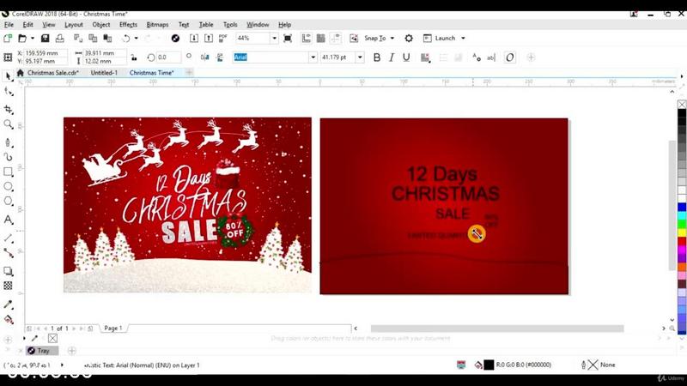Screen dimensions: 687x386
Task: Add a new document tab
Action: point(189,72)
